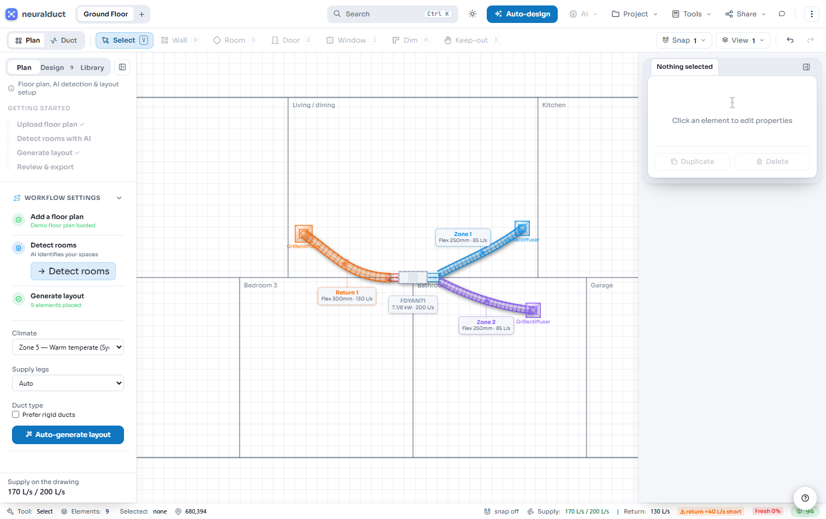Open the vertical three-dot more menu
Image resolution: width=826 pixels, height=519 pixels.
click(812, 14)
